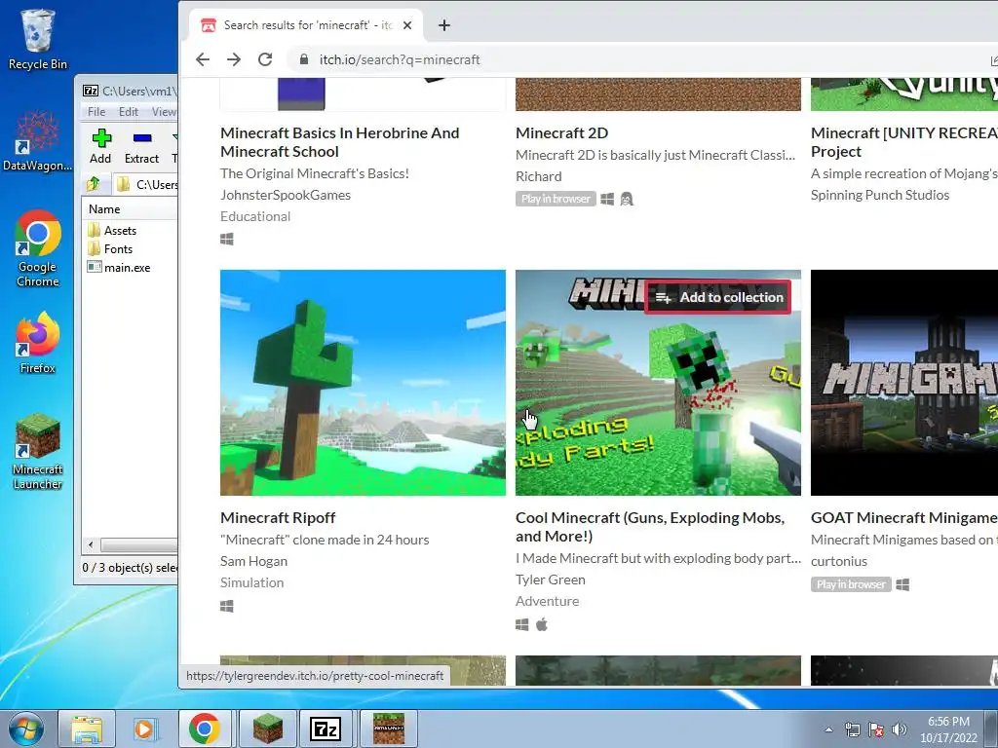
Task: Click the 7-Zip Extract toolbar button
Action: click(x=141, y=147)
